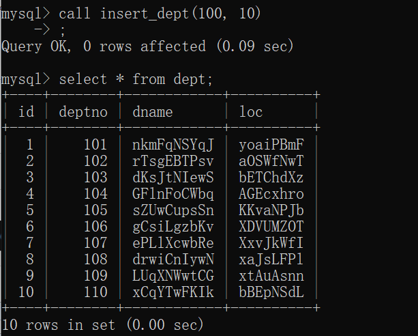
Task: Click the dname value 'ePLlXcwbRe'
Action: pos(173,243)
